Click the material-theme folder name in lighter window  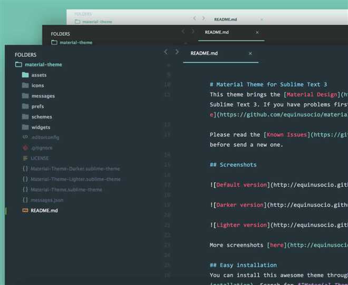(x=97, y=22)
